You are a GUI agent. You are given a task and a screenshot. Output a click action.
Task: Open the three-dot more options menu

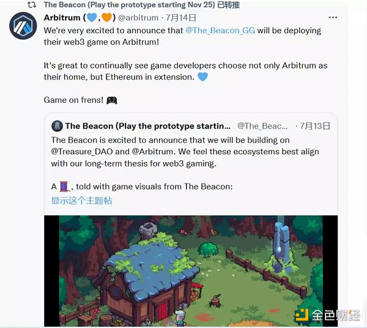(333, 18)
